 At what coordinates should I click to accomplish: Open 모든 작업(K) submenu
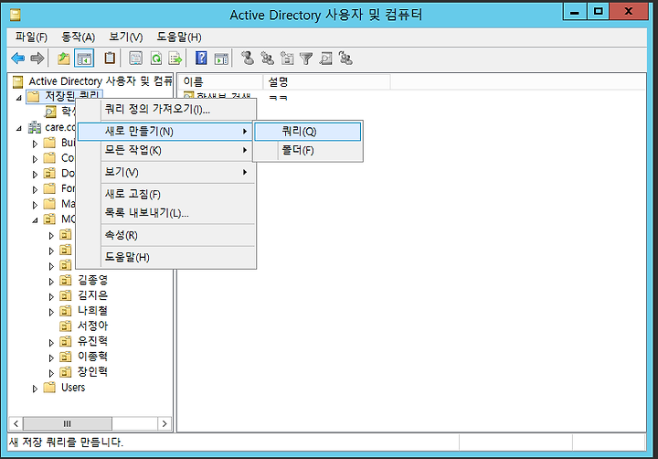[x=166, y=150]
